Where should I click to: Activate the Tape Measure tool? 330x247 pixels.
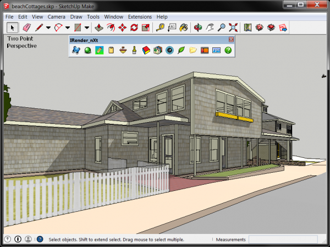(x=160, y=27)
